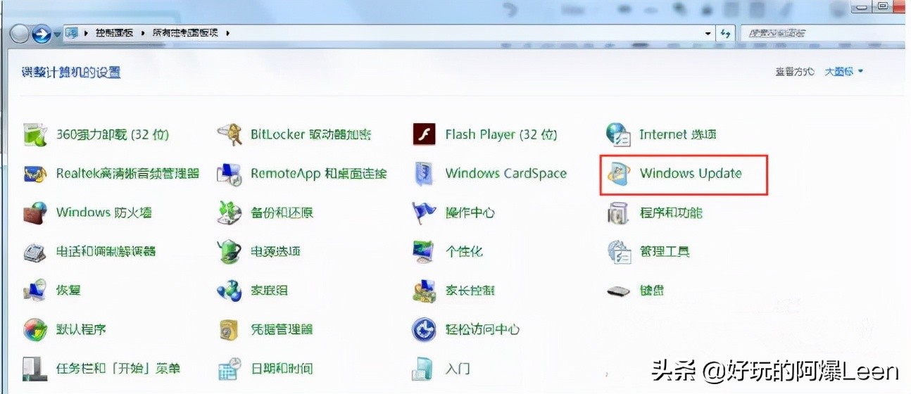911x394 pixels.
Task: Click the 查看方式 label text
Action: click(x=795, y=72)
